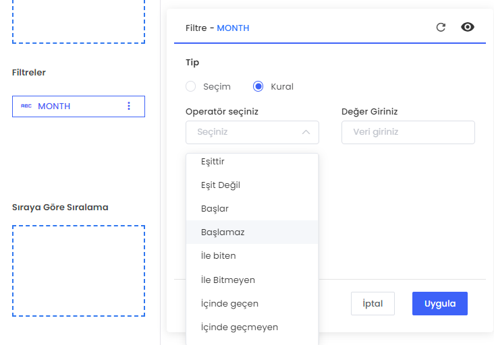Select İle biten from list
Viewport: 494px width, 345px height.
[219, 256]
